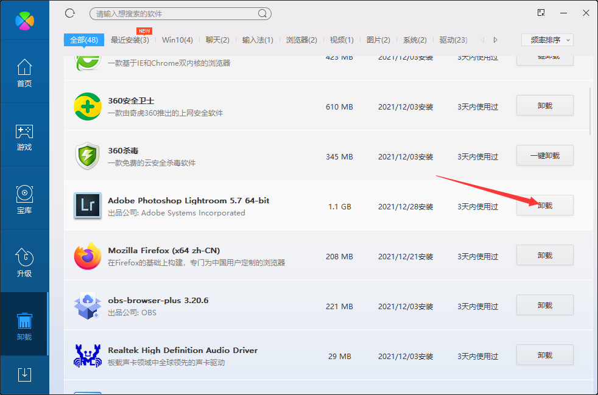This screenshot has height=395, width=598.
Task: Click the 221 MB size value
Action: pos(339,307)
